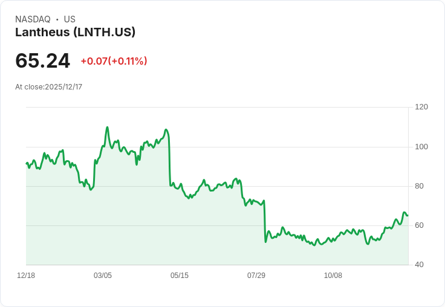Click the 60 value on the y-axis
Image resolution: width=445 pixels, height=307 pixels.
click(x=419, y=225)
